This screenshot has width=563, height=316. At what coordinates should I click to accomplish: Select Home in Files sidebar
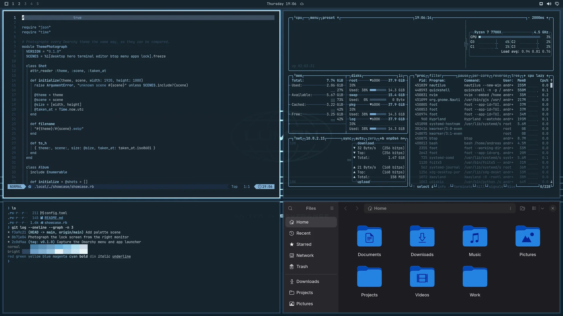tap(311, 222)
